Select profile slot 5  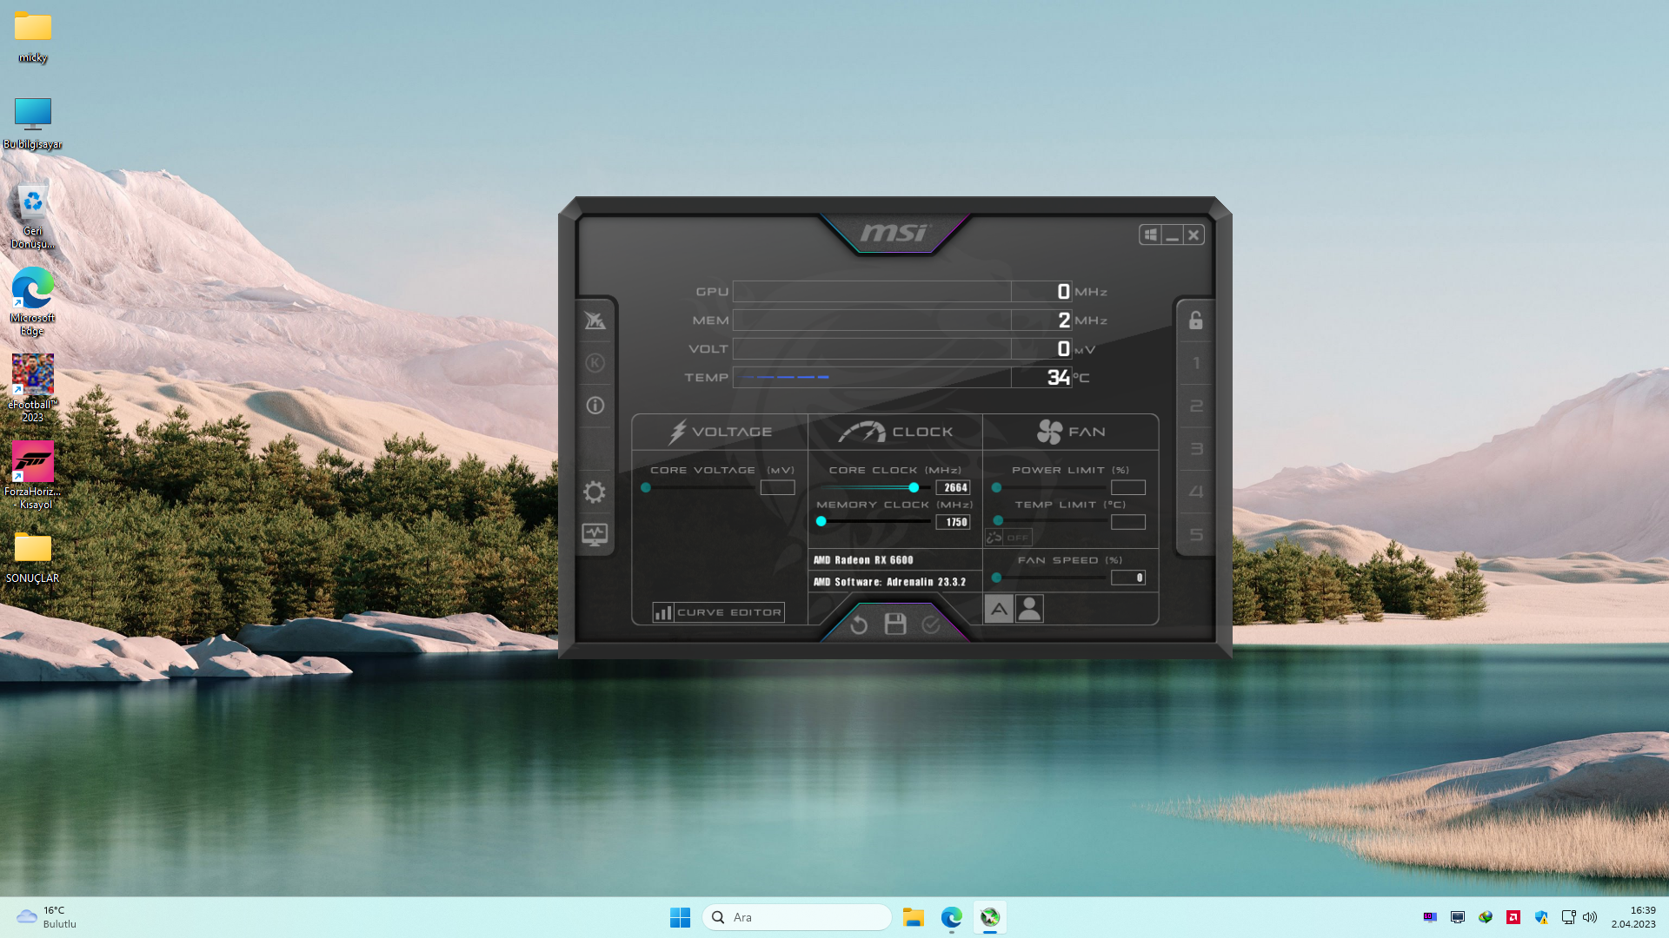(x=1196, y=534)
